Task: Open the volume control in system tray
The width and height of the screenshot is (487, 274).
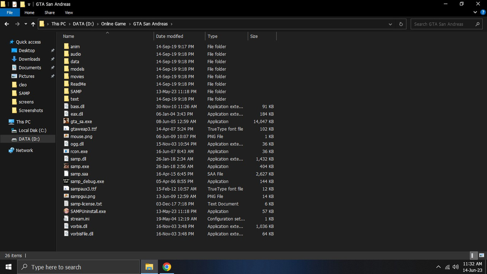Action: (x=455, y=267)
